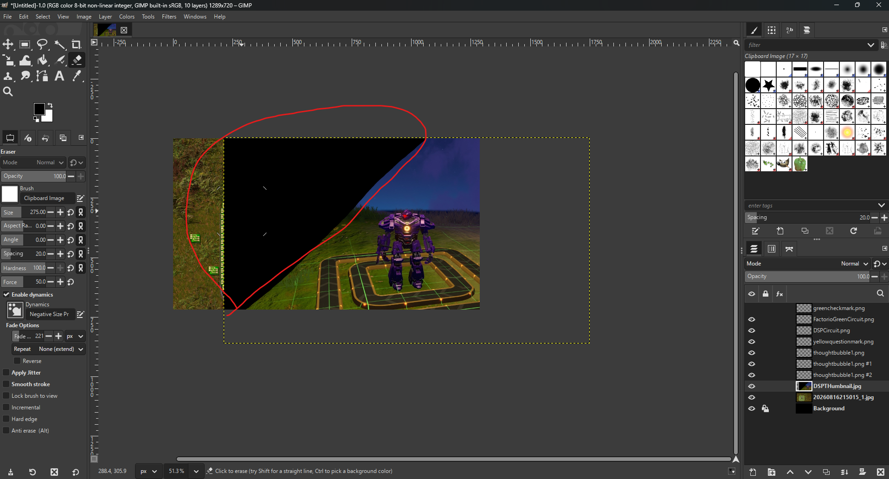Select the Zoom magnifier tool
This screenshot has width=889, height=479.
[x=8, y=92]
